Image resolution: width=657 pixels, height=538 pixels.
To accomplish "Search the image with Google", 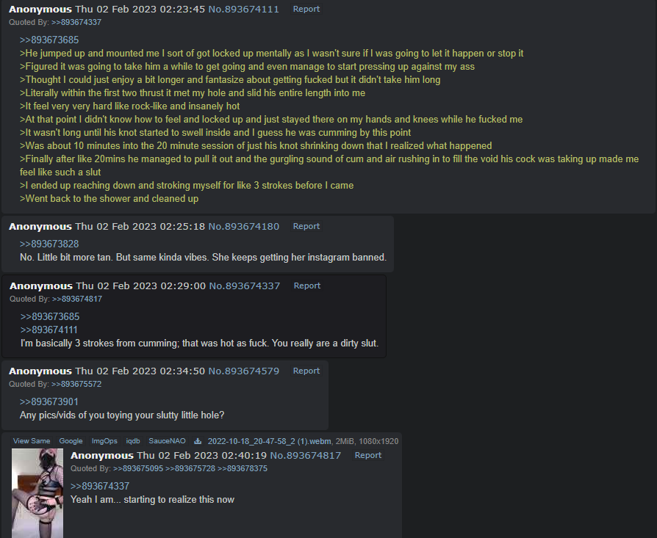I will (x=71, y=441).
